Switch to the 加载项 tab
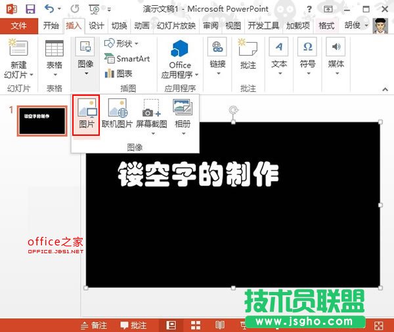The width and height of the screenshot is (394, 332). coord(298,26)
